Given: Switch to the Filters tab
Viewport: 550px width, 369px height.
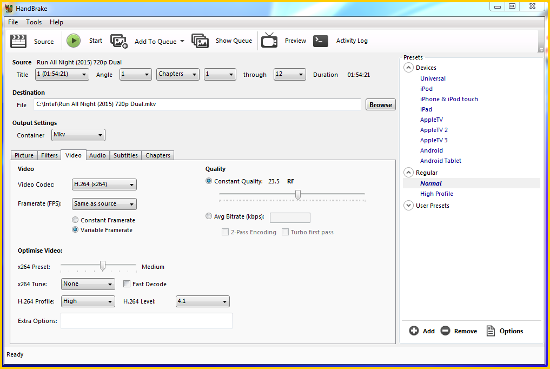Looking at the screenshot, I should (49, 155).
